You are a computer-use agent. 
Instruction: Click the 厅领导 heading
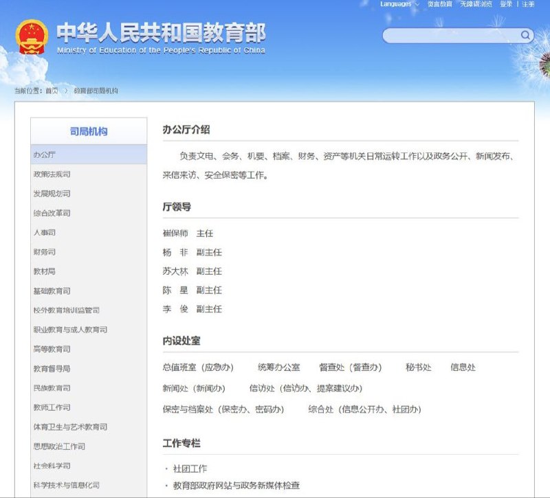coord(177,207)
